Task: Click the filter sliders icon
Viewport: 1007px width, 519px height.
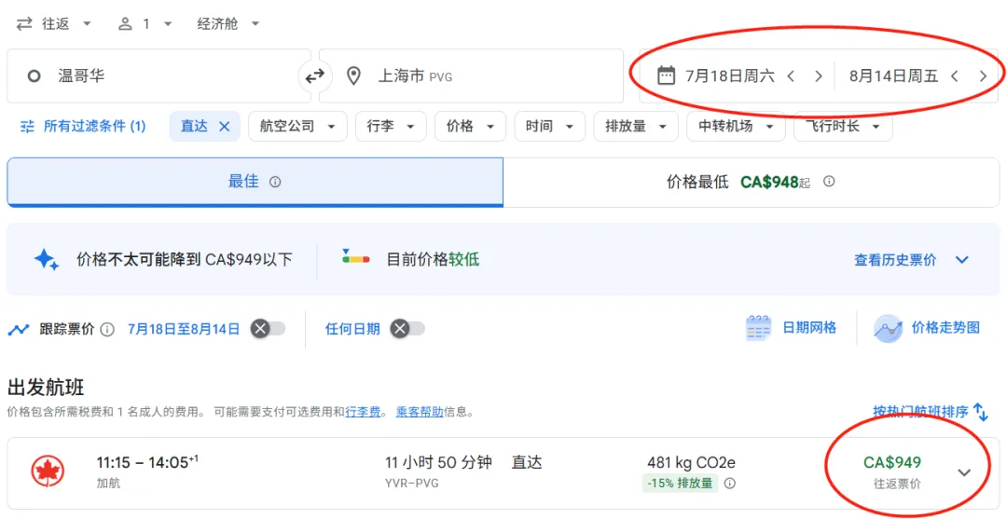Action: (x=27, y=127)
